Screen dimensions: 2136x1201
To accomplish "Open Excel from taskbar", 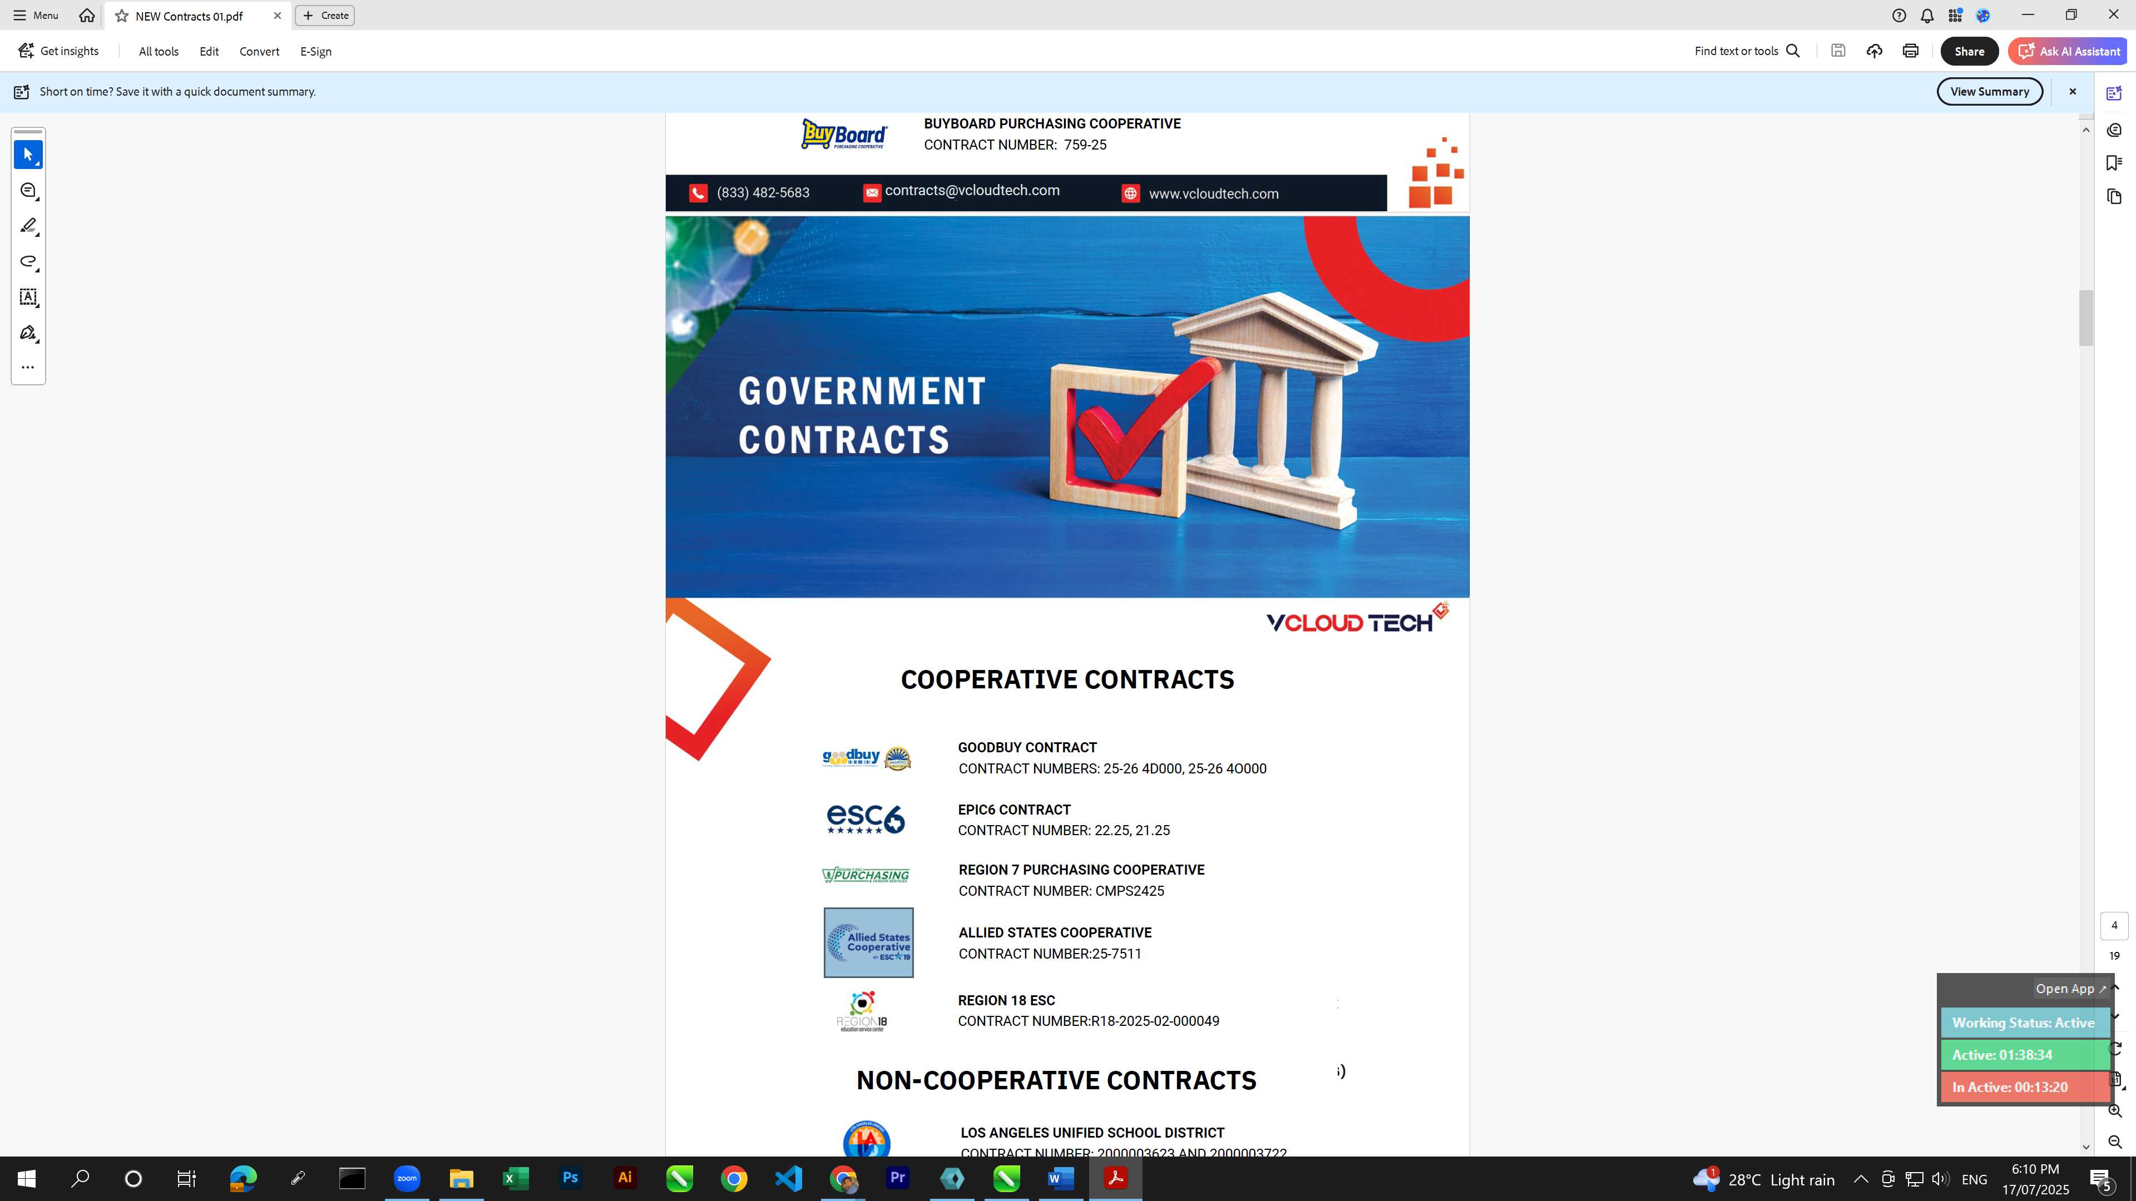I will pos(516,1179).
